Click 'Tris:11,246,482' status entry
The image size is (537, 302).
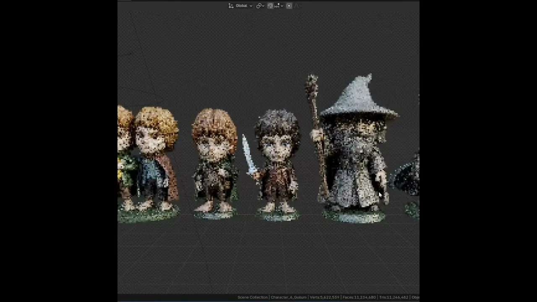click(x=394, y=297)
